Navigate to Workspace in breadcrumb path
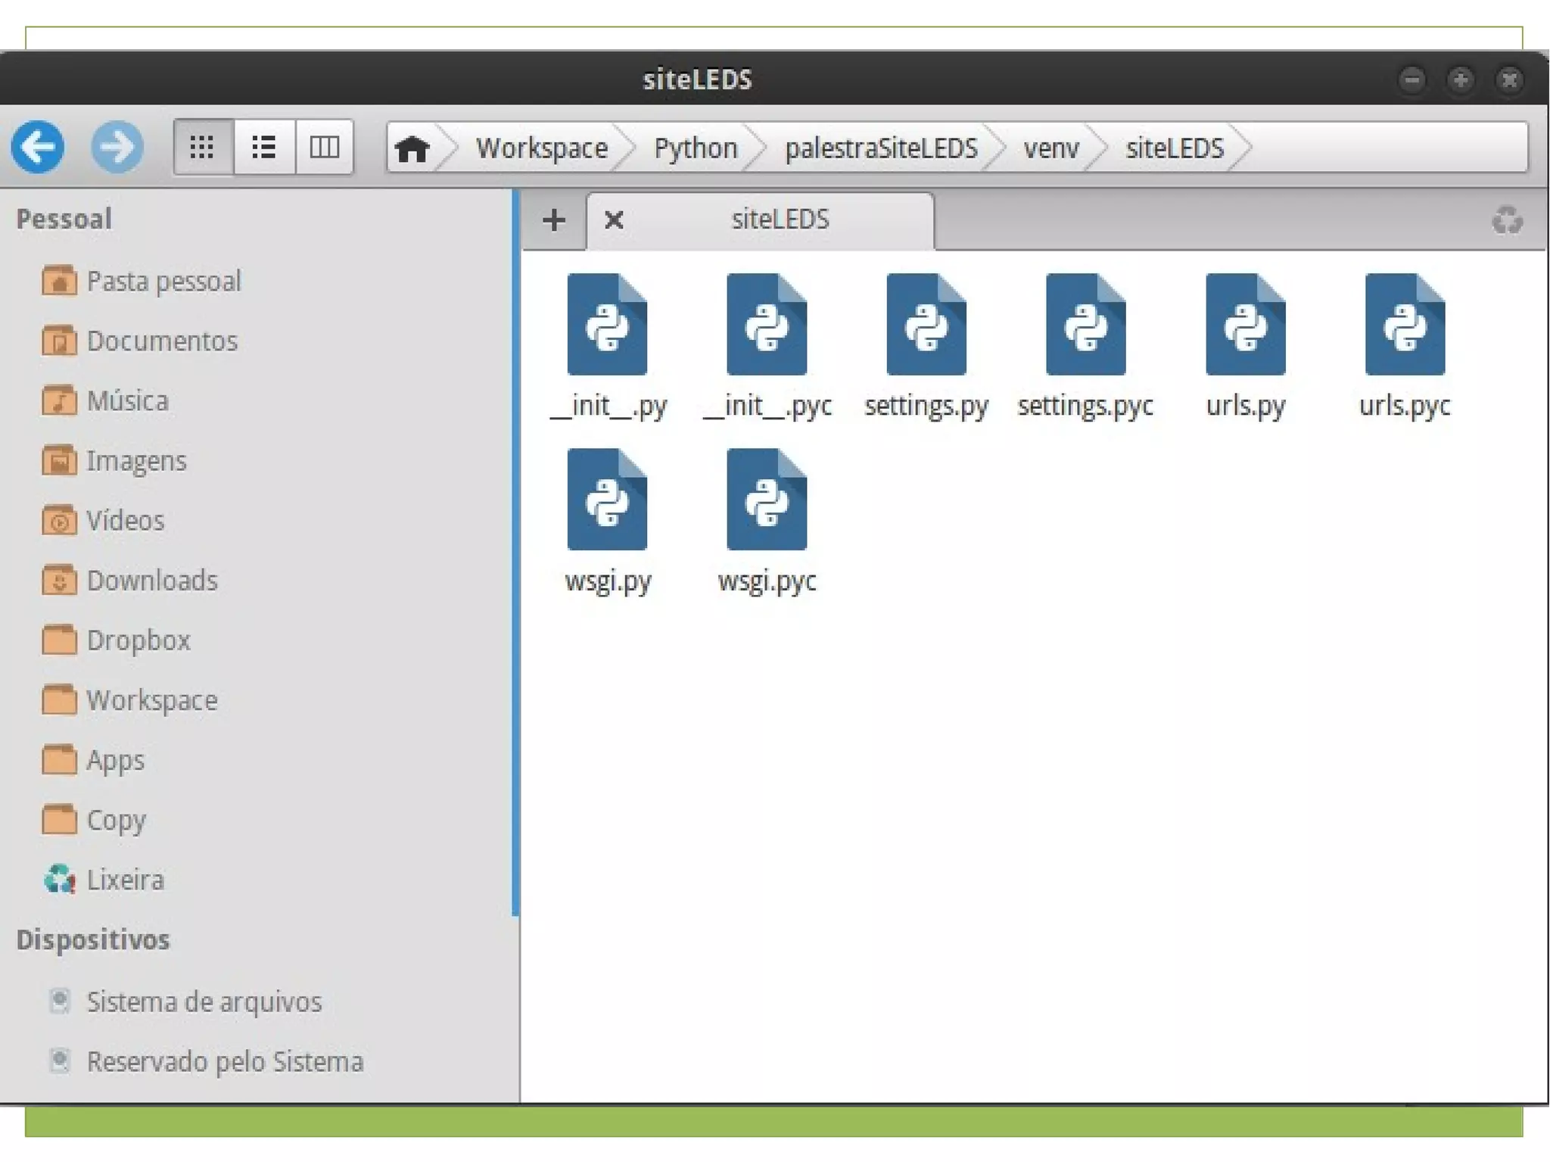Screen dimensions: 1550x1162 click(541, 148)
